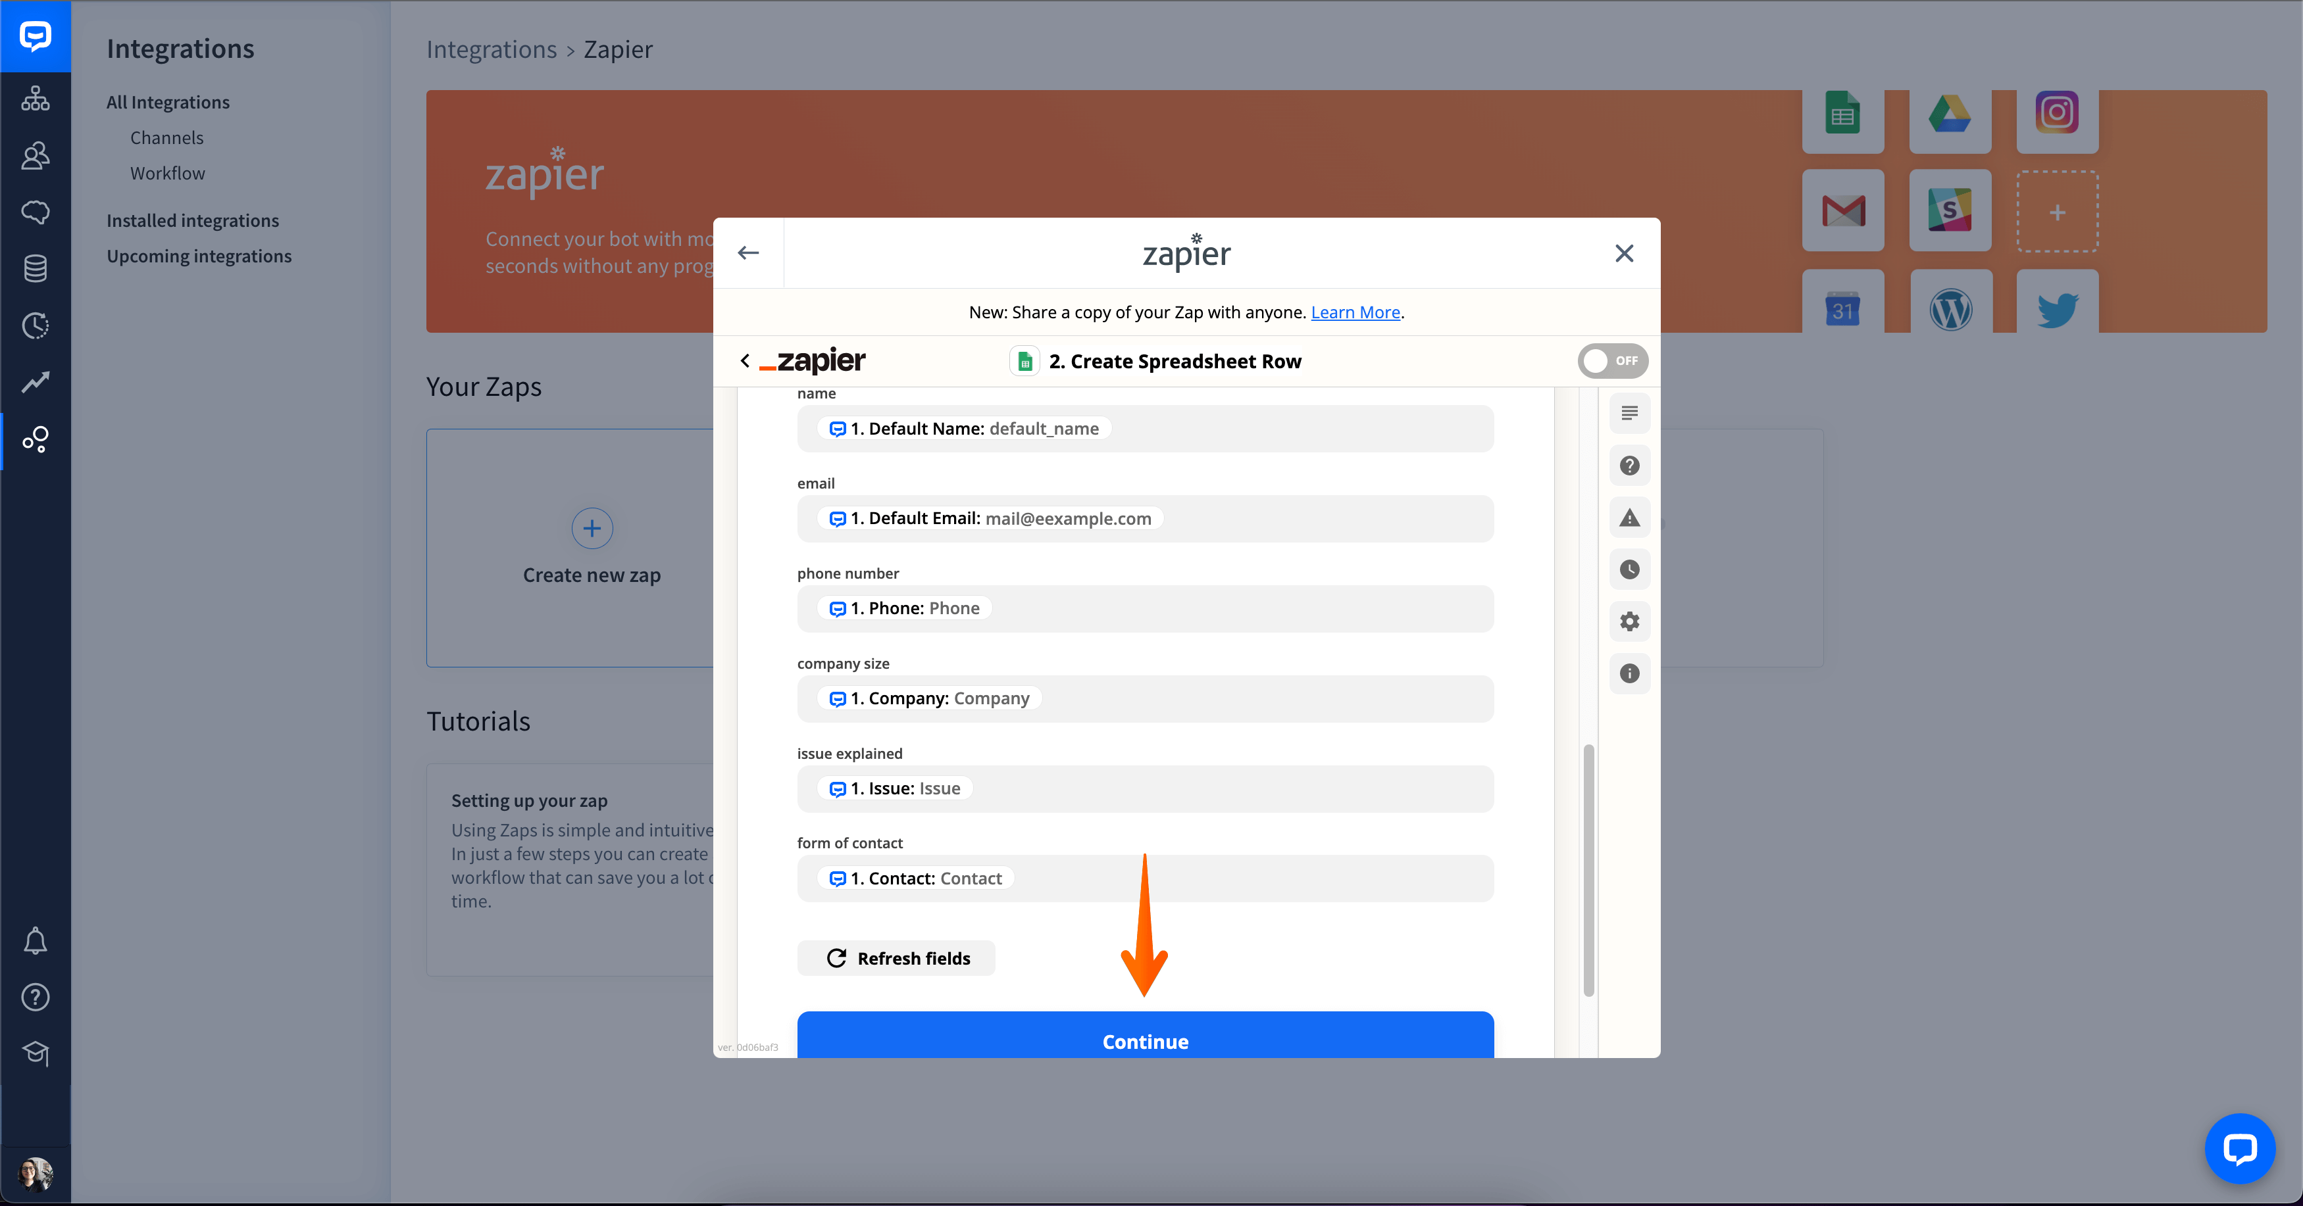
Task: Open the Stories tree icon in sidebar
Action: click(x=35, y=98)
